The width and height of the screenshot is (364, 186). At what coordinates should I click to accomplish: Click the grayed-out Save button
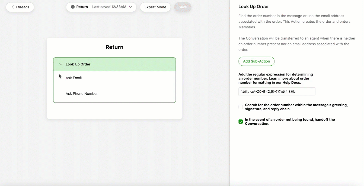coord(183,7)
